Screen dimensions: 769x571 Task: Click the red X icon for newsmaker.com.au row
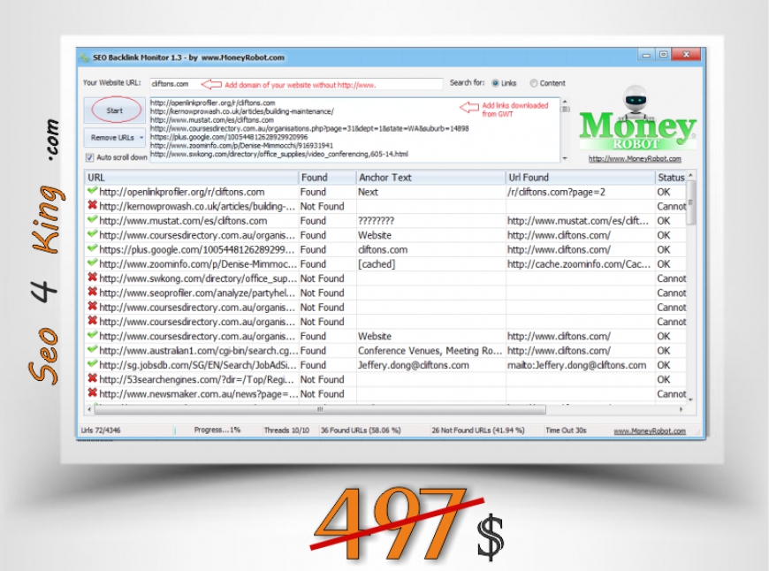(92, 393)
